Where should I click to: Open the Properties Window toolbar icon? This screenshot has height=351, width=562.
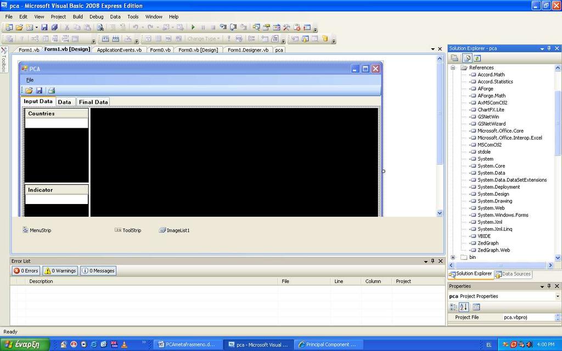[x=266, y=27]
